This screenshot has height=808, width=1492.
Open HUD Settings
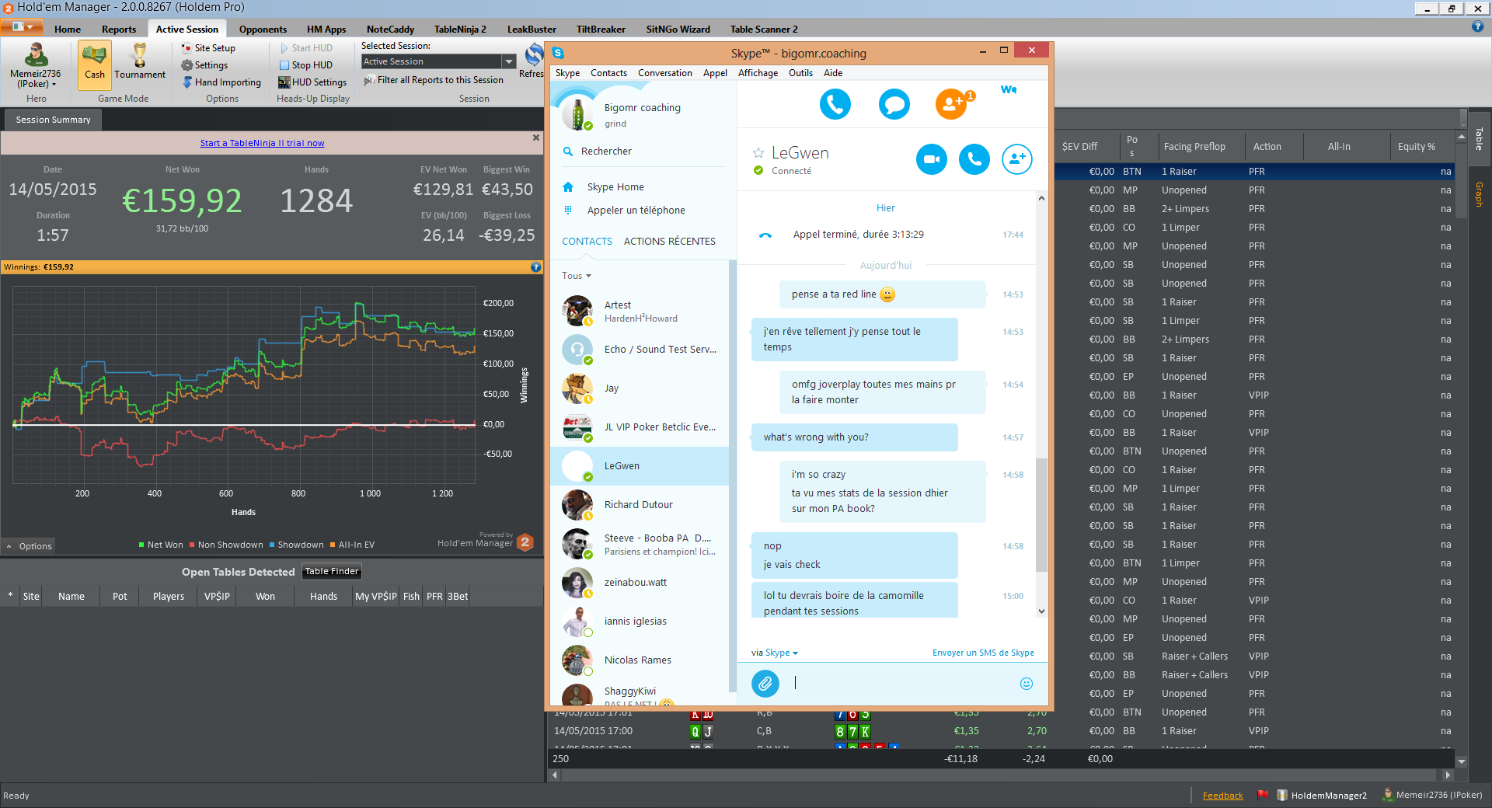(x=312, y=82)
